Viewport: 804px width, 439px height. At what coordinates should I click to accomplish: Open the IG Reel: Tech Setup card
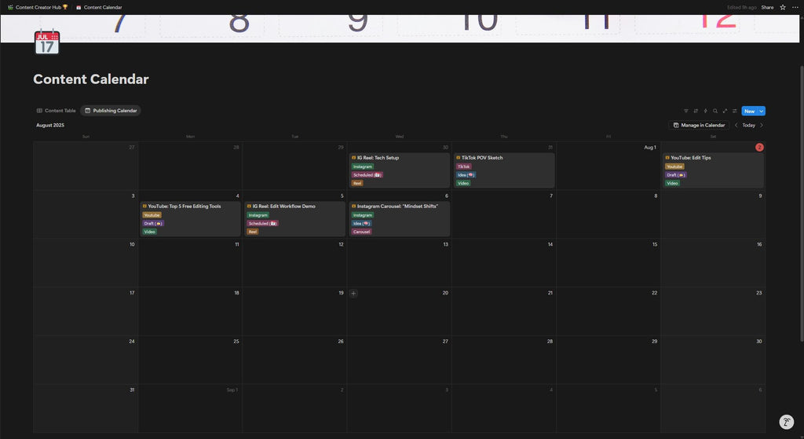pos(400,170)
